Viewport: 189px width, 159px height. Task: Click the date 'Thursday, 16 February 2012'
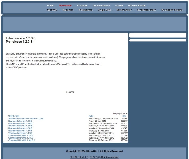(101, 140)
